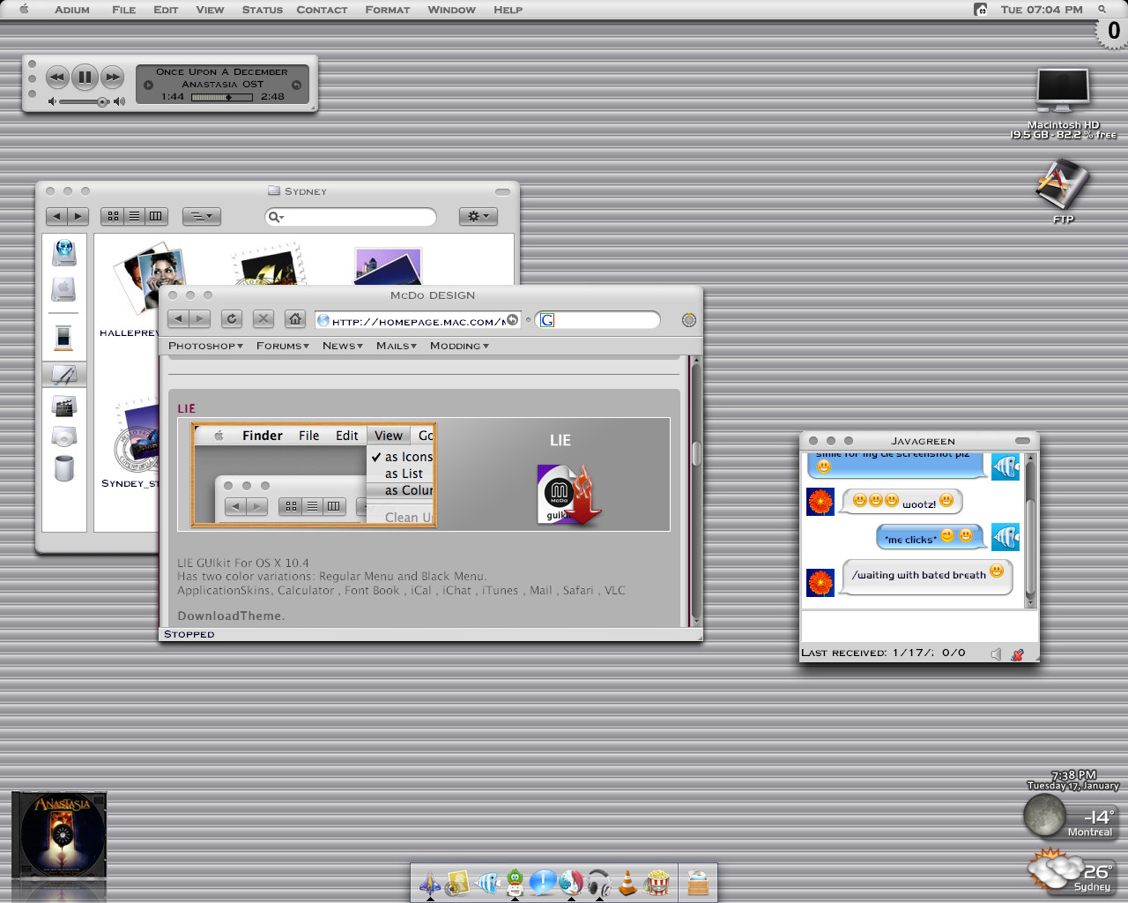Image resolution: width=1128 pixels, height=903 pixels.
Task: Expand the Modding bookmarks menu
Action: point(459,346)
